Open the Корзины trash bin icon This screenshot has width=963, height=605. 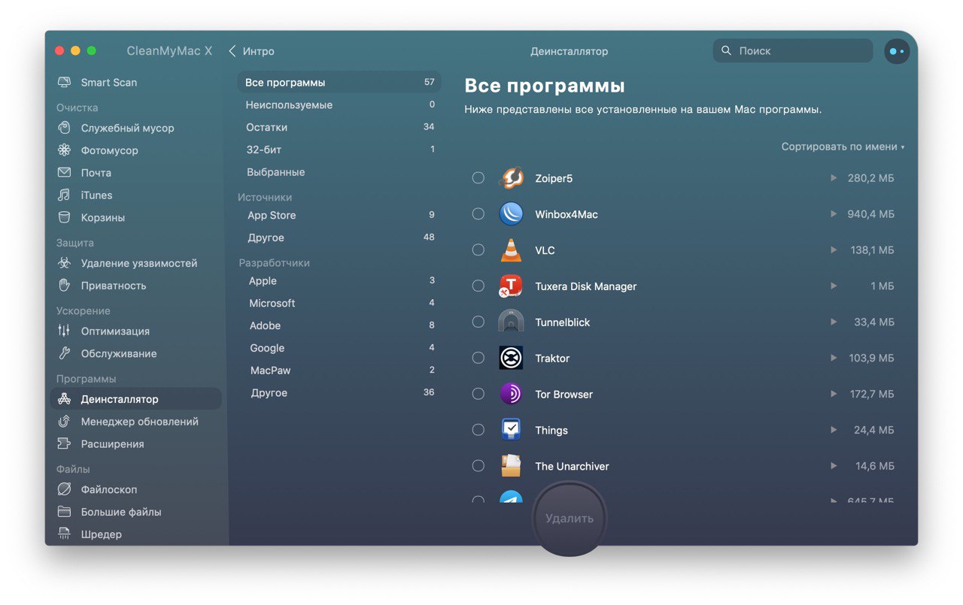point(65,218)
